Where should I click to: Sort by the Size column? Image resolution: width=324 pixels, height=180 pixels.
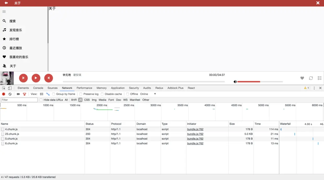click(x=241, y=124)
